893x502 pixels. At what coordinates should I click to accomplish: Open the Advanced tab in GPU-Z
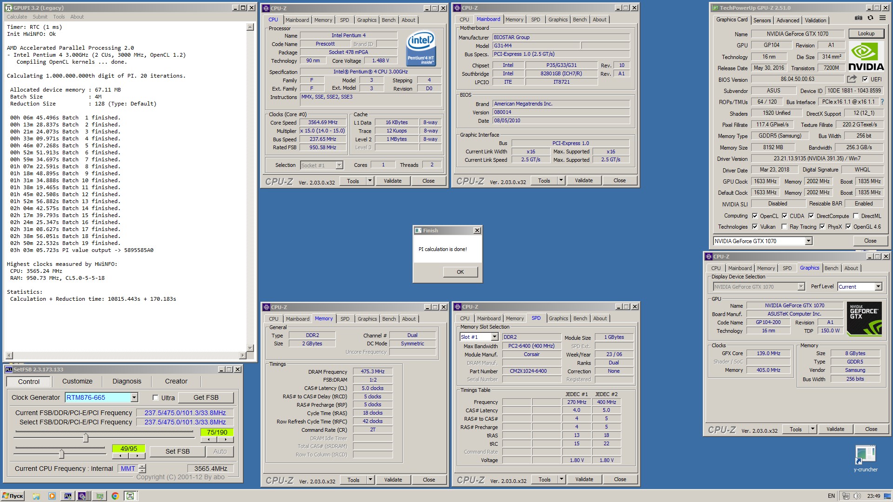point(788,20)
